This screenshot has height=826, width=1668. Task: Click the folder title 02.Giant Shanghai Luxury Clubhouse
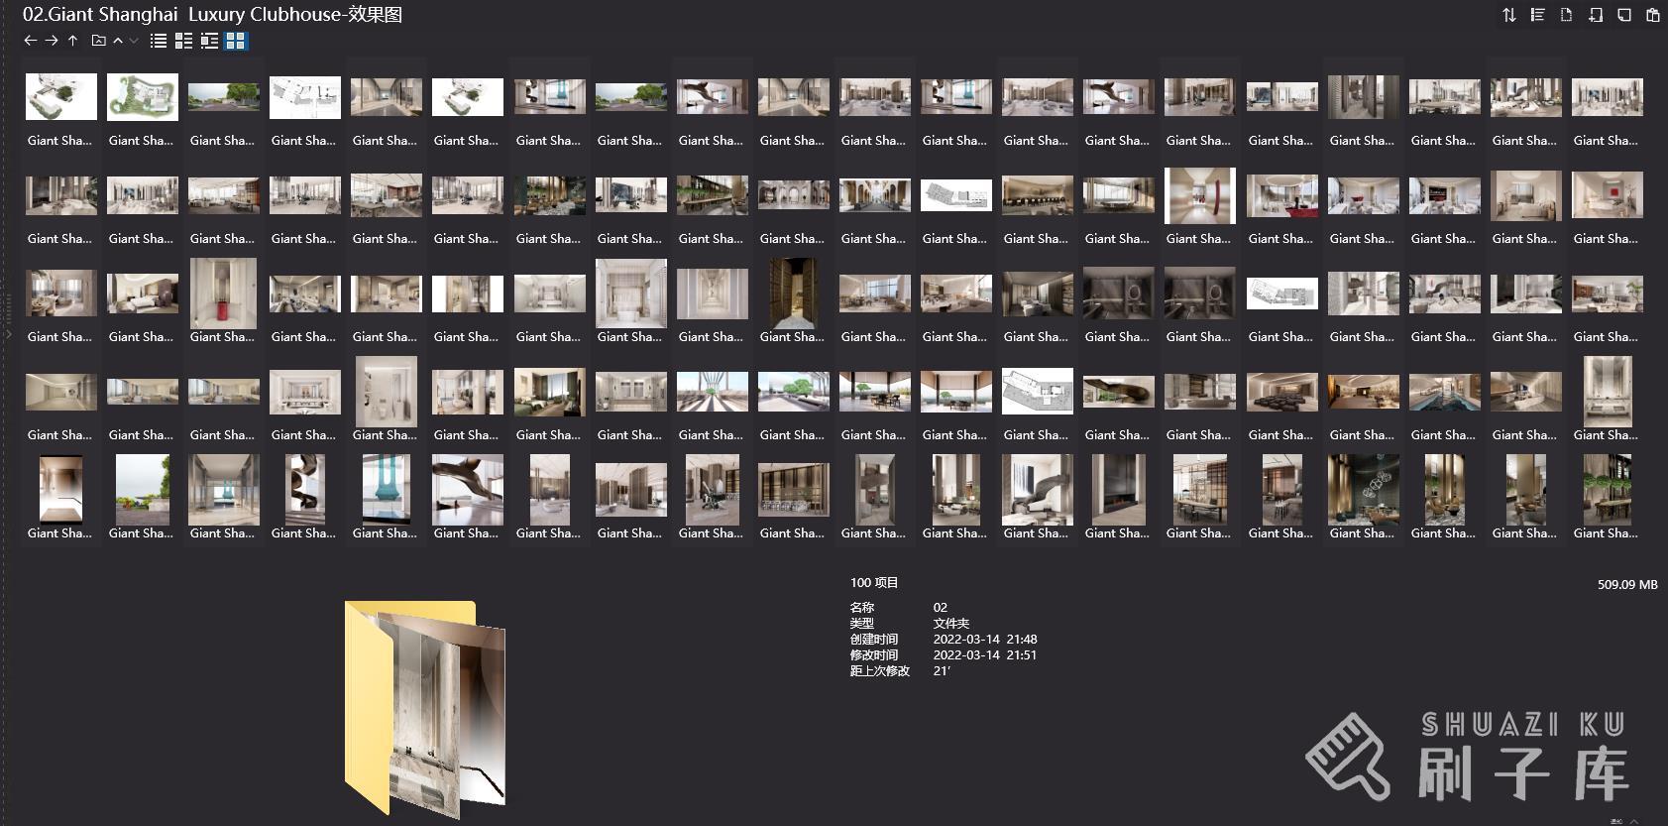click(x=212, y=15)
